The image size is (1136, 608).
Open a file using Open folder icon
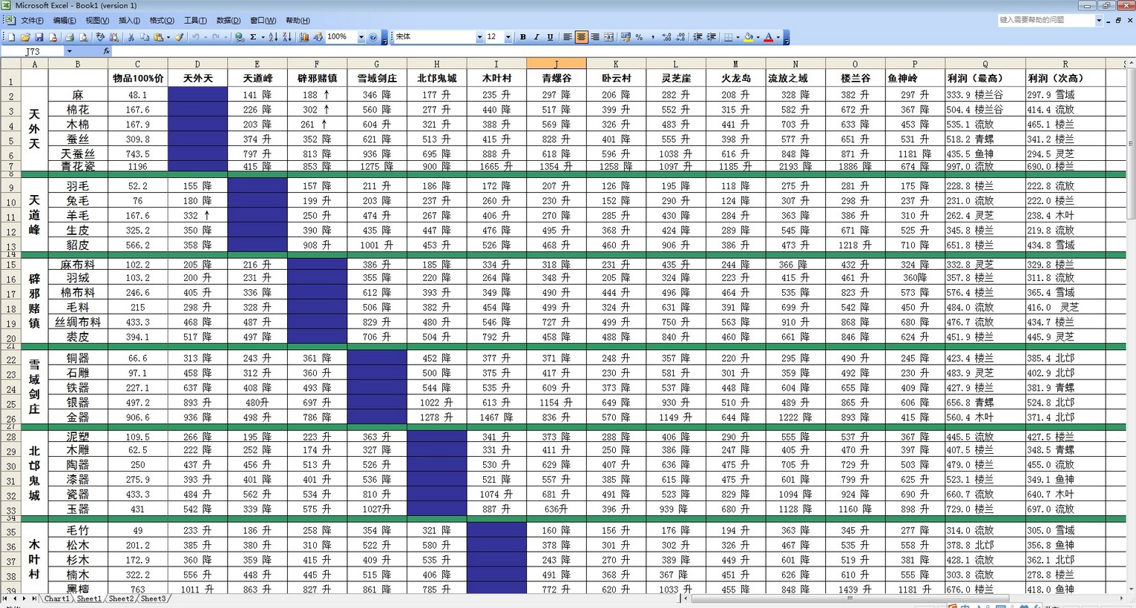tap(25, 37)
